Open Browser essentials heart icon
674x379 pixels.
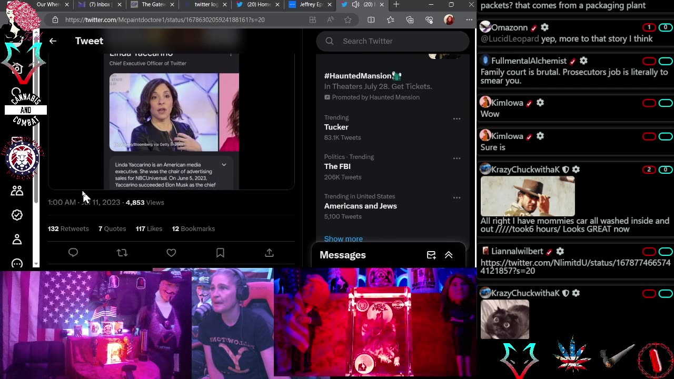pyautogui.click(x=429, y=19)
